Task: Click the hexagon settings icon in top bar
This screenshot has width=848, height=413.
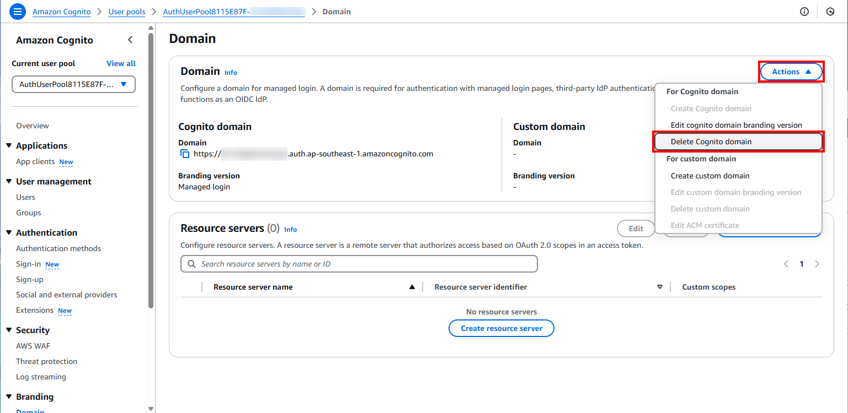Action: 830,12
